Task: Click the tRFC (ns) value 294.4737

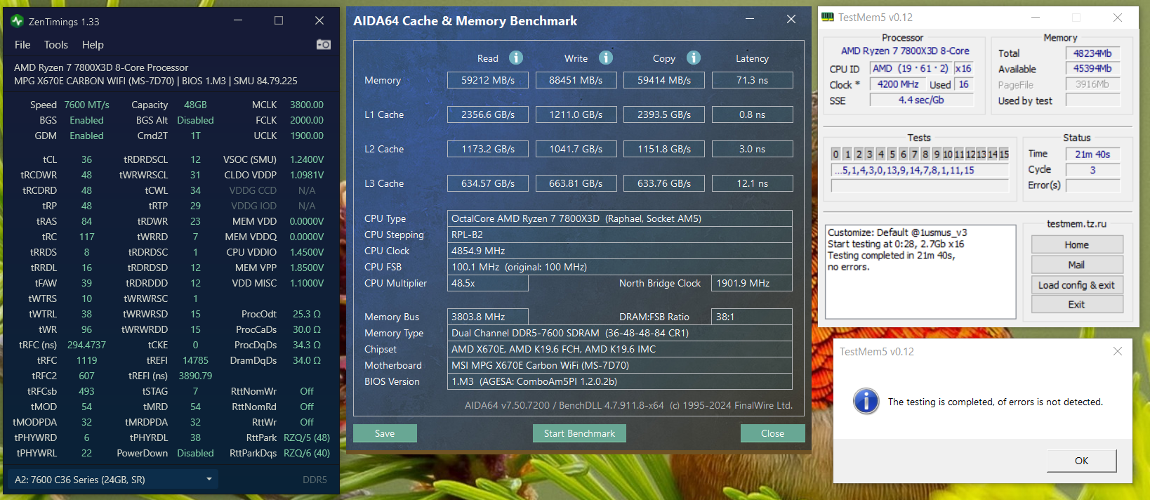Action: point(86,345)
